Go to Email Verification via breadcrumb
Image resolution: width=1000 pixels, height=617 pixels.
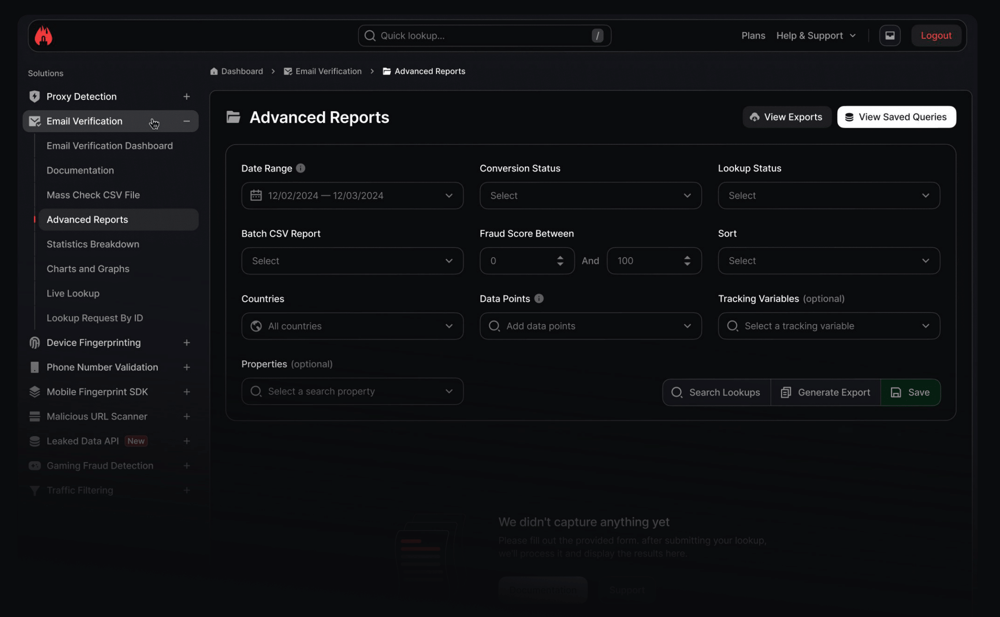point(322,71)
